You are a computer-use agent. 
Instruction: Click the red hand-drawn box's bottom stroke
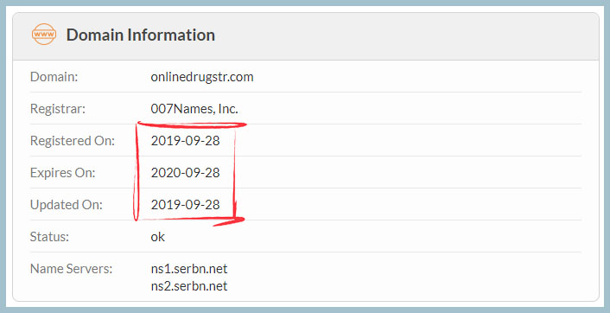point(191,220)
